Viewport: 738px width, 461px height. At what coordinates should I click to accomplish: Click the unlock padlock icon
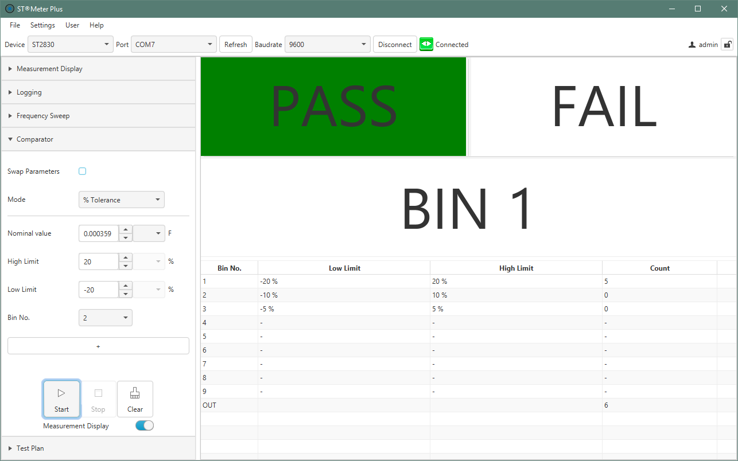click(727, 44)
